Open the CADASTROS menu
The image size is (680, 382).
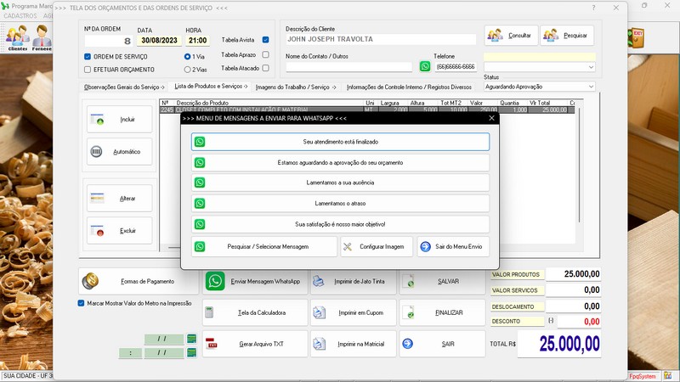tap(20, 15)
